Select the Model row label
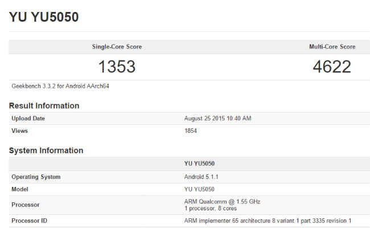This screenshot has height=228, width=370. point(20,189)
